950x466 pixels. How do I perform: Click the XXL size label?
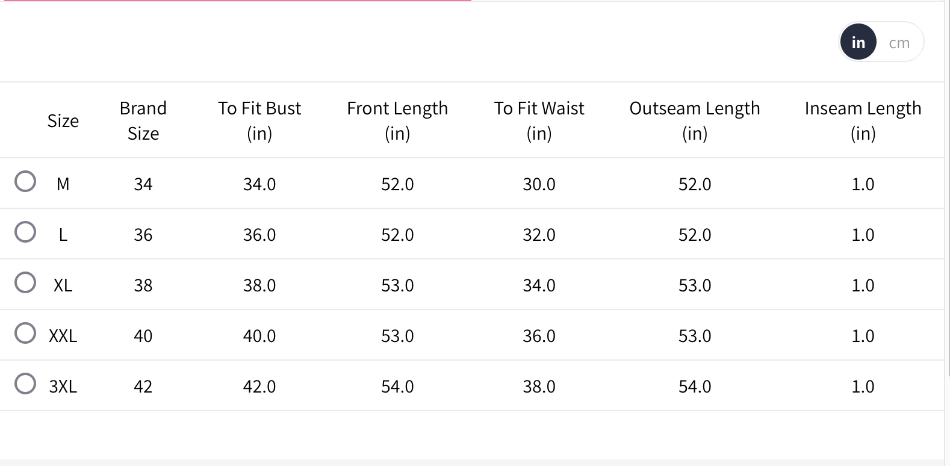point(63,336)
